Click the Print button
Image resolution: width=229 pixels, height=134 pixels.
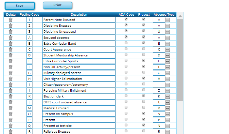[57, 5]
